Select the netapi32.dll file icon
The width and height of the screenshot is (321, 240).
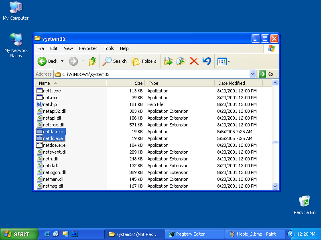[x=39, y=111]
